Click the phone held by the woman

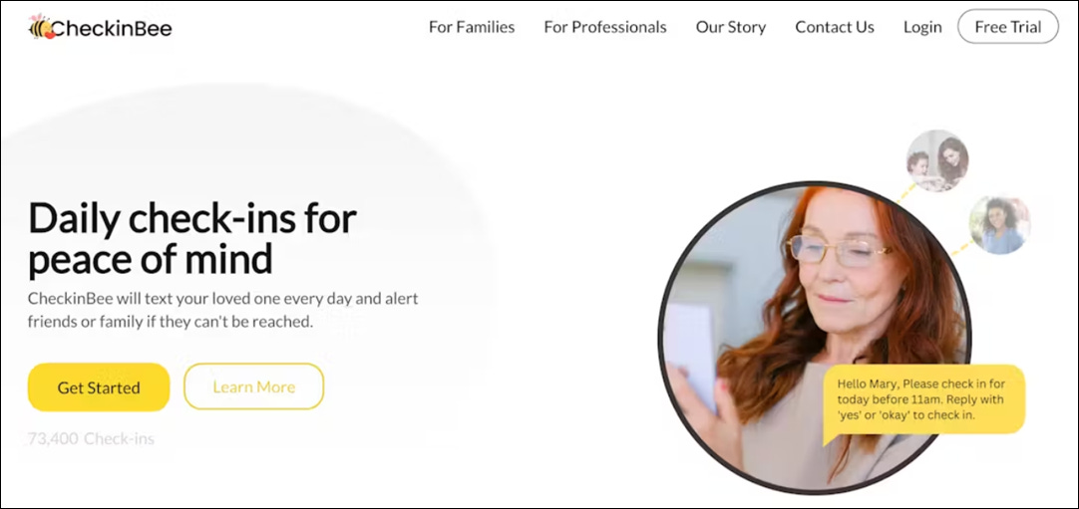[690, 359]
